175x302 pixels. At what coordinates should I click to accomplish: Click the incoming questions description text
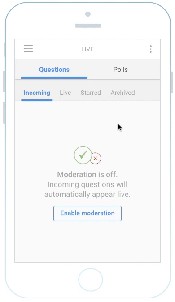point(87,189)
